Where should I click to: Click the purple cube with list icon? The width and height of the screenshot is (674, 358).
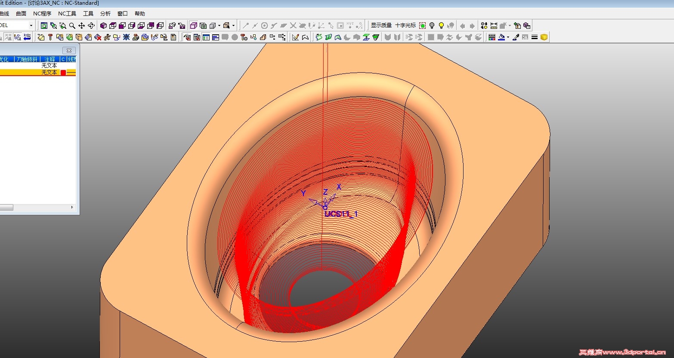(527, 26)
